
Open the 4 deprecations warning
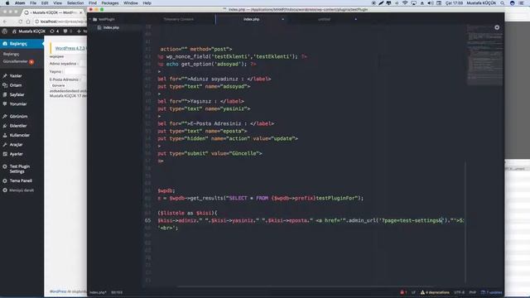[x=435, y=292]
